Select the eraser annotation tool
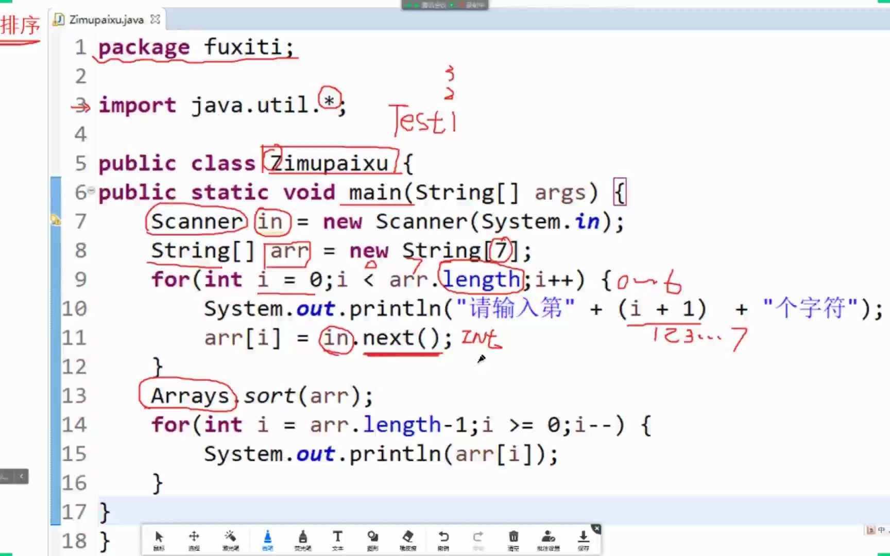This screenshot has height=556, width=890. [408, 540]
